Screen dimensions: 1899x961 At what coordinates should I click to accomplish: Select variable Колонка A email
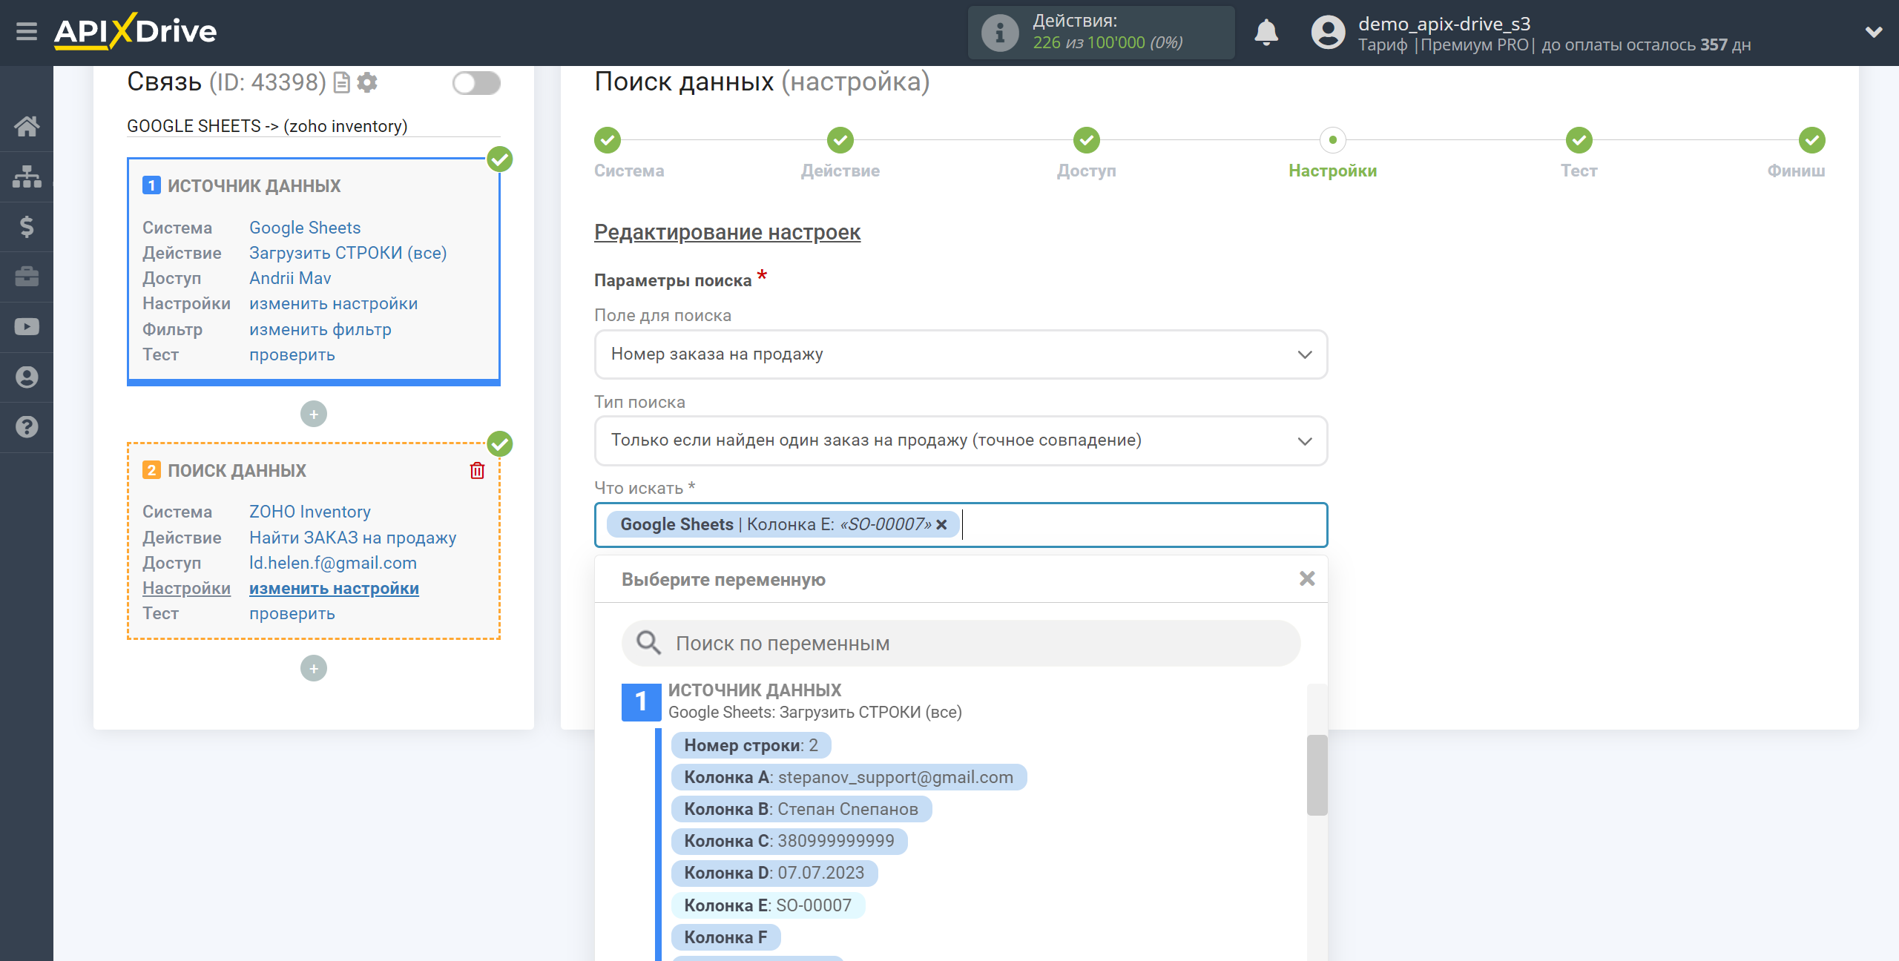[x=849, y=777]
